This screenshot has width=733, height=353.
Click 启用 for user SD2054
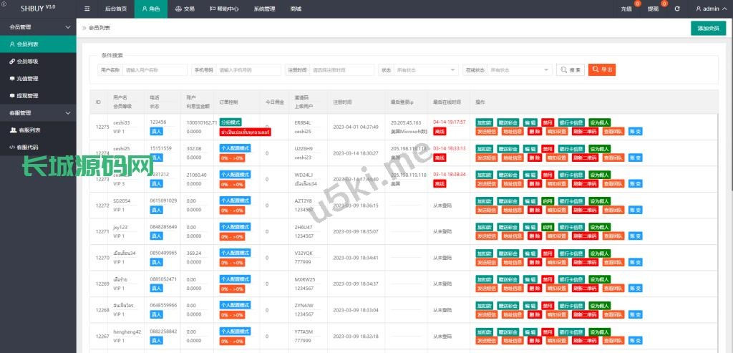click(x=547, y=201)
